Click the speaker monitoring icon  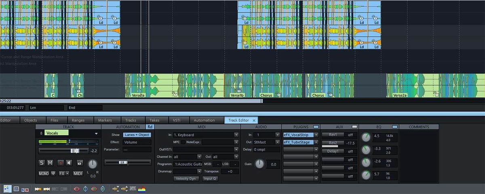tap(69, 163)
